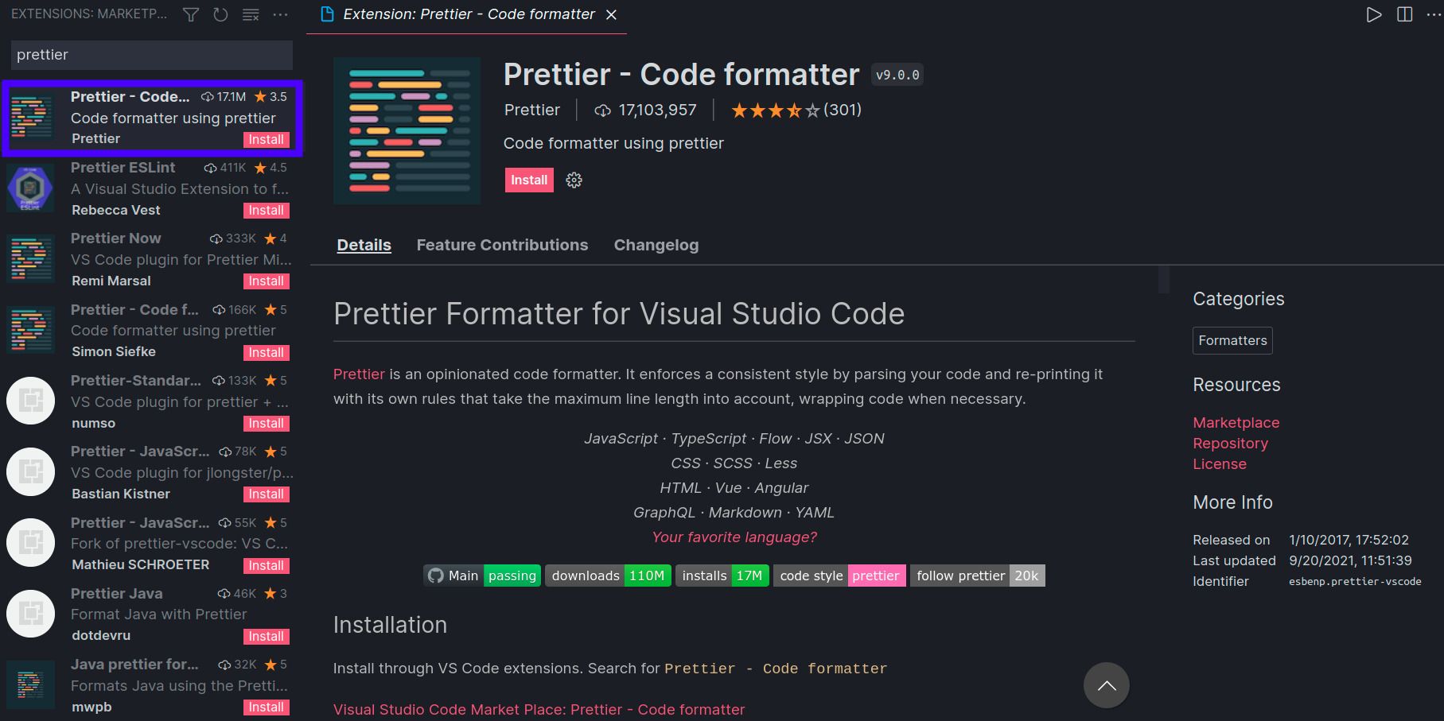
Task: Split the editor to the right
Action: (1405, 14)
